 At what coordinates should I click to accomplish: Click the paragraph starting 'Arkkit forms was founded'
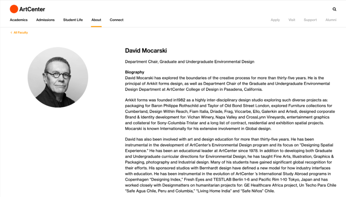click(230, 114)
